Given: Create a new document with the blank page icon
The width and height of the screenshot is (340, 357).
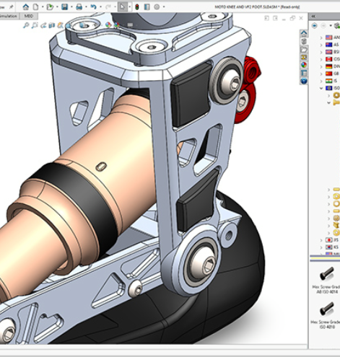Looking at the screenshot, I should (x=35, y=7).
